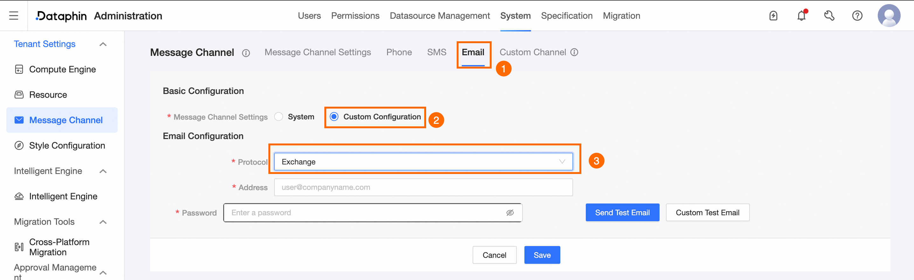Viewport: 914px width, 280px height.
Task: Click the wrench tools icon
Action: tap(829, 16)
